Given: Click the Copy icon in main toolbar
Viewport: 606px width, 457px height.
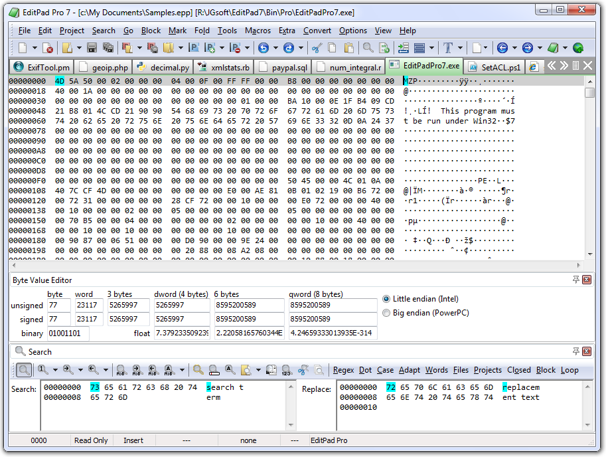Looking at the screenshot, I should [x=332, y=48].
